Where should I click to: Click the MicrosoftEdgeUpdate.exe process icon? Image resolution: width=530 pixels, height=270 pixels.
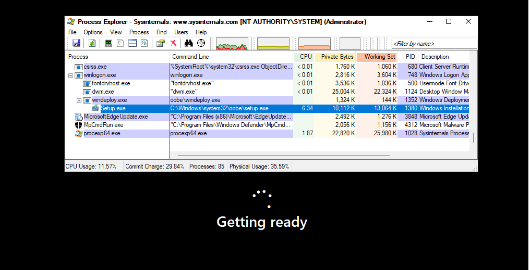click(78, 117)
